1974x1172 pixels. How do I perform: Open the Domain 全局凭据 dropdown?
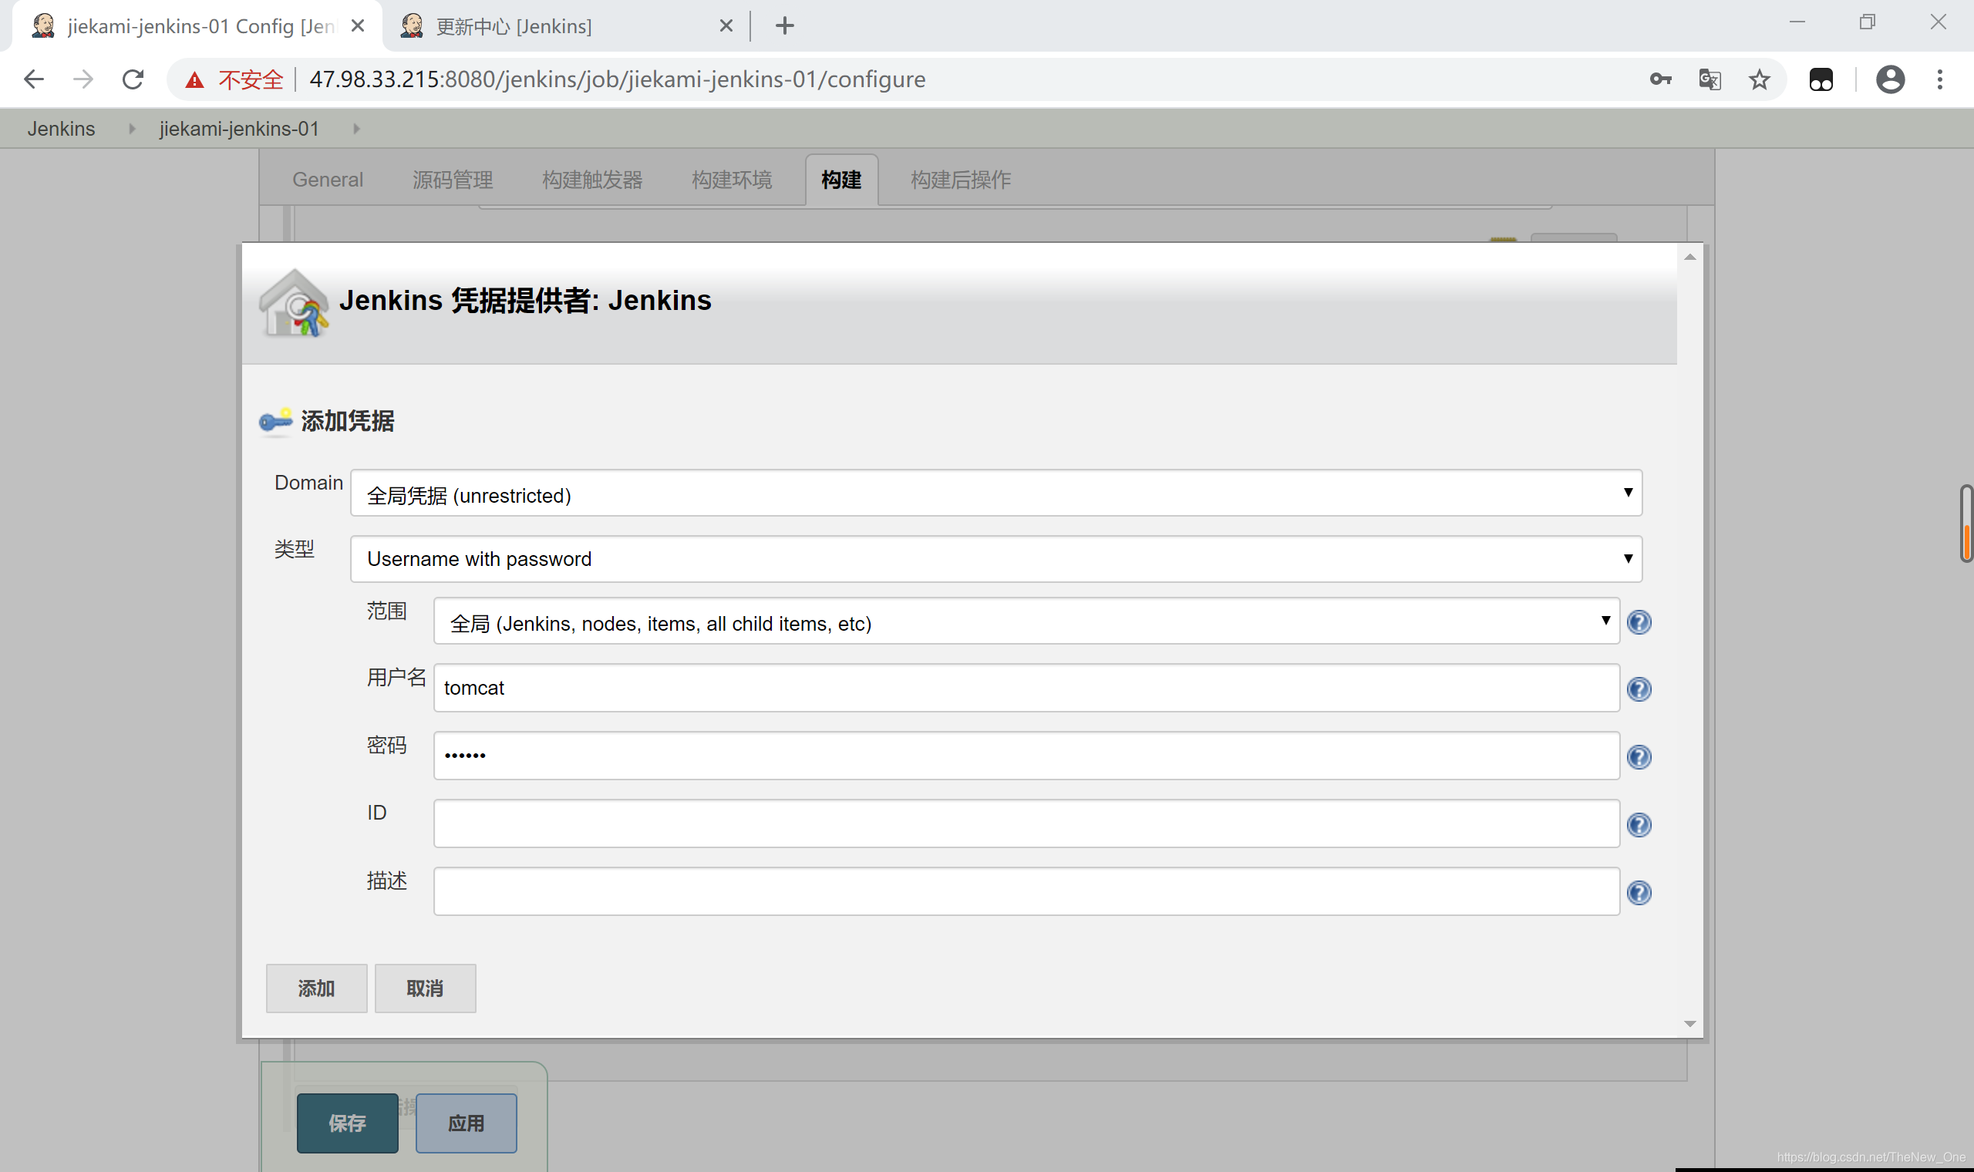pyautogui.click(x=995, y=493)
